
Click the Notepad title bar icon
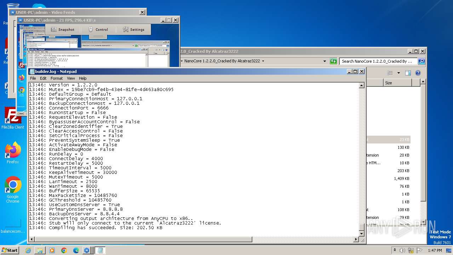pos(32,72)
